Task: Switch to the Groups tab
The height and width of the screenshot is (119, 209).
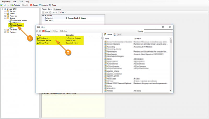Action: pos(108,35)
